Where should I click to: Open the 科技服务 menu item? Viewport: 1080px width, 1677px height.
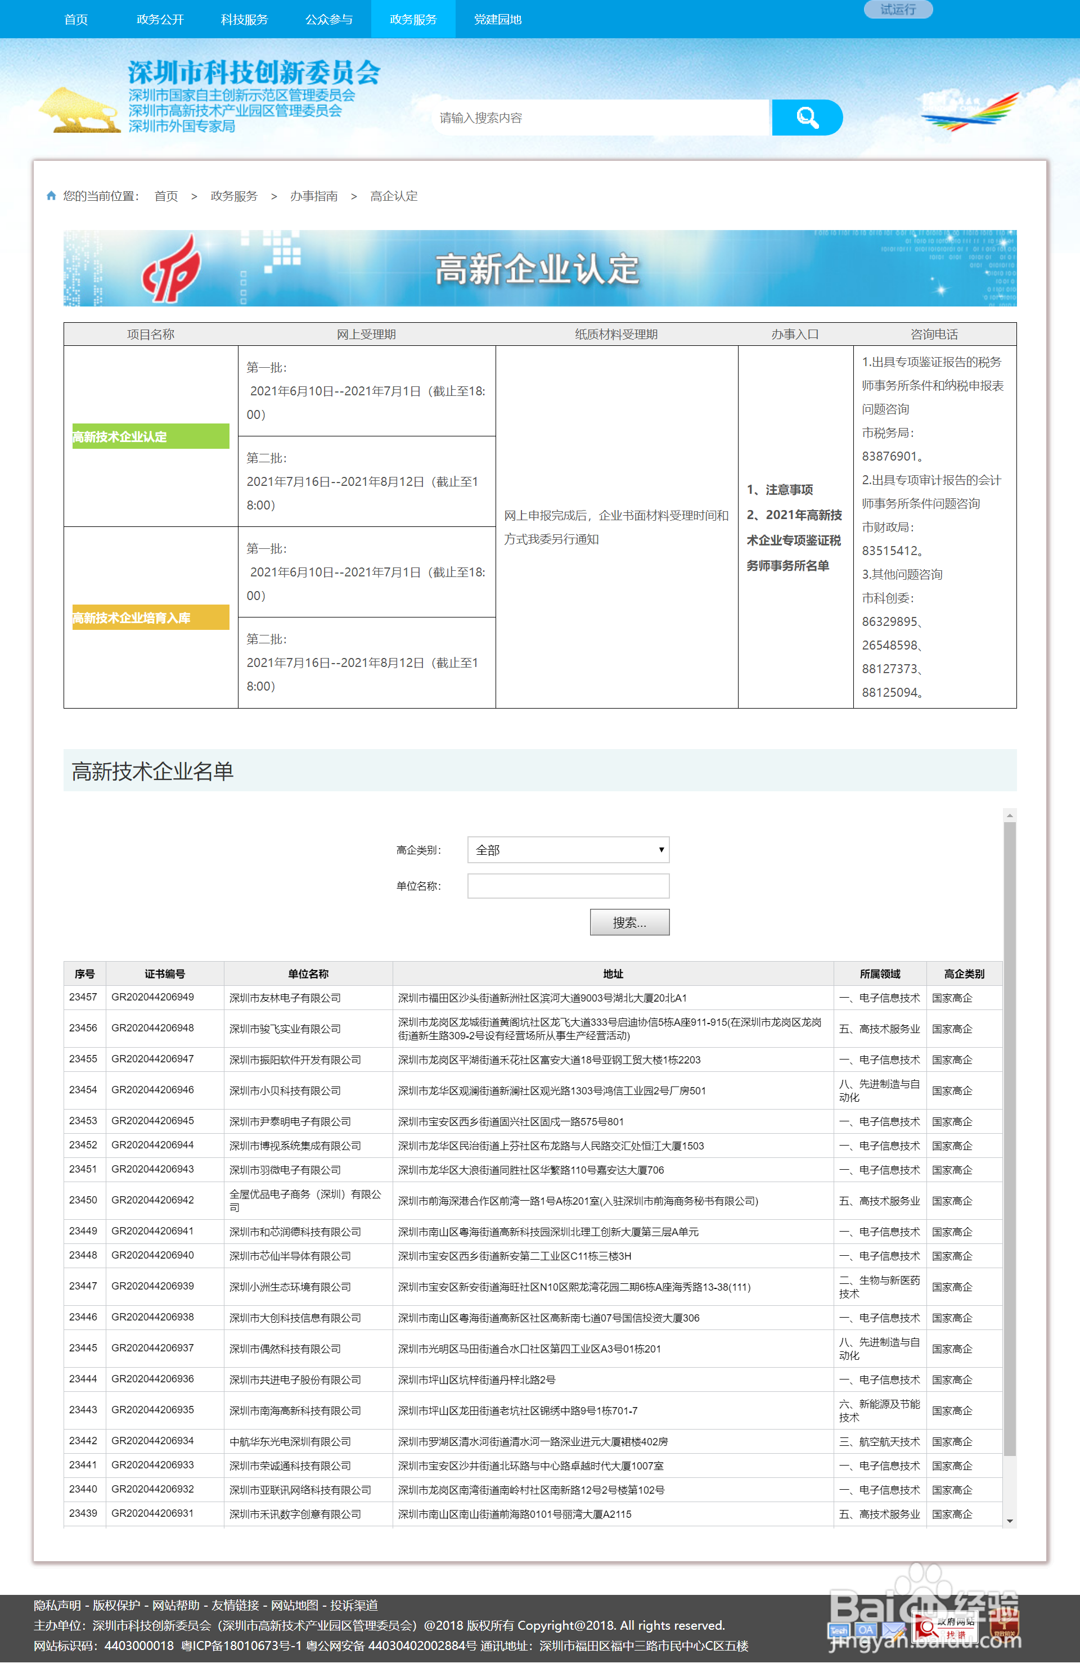click(x=244, y=19)
